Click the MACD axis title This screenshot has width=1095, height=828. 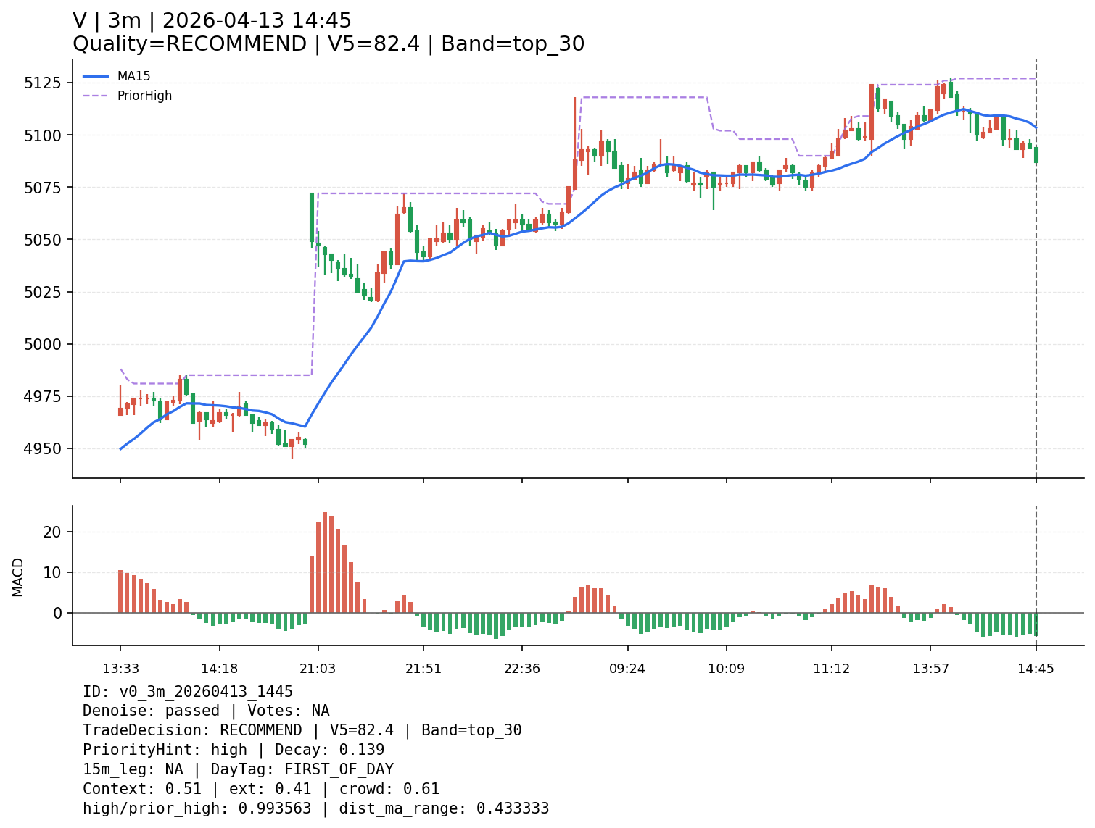[x=18, y=577]
